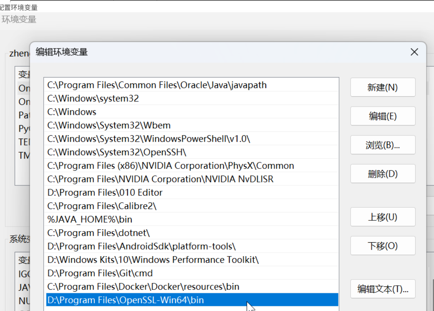Pick the OpenSSH path entry
Image resolution: width=434 pixels, height=311 pixels.
tap(117, 152)
